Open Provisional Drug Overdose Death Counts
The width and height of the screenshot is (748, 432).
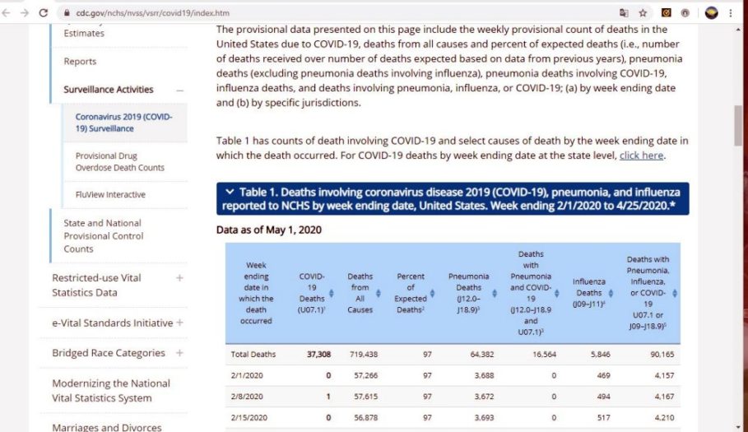(120, 161)
